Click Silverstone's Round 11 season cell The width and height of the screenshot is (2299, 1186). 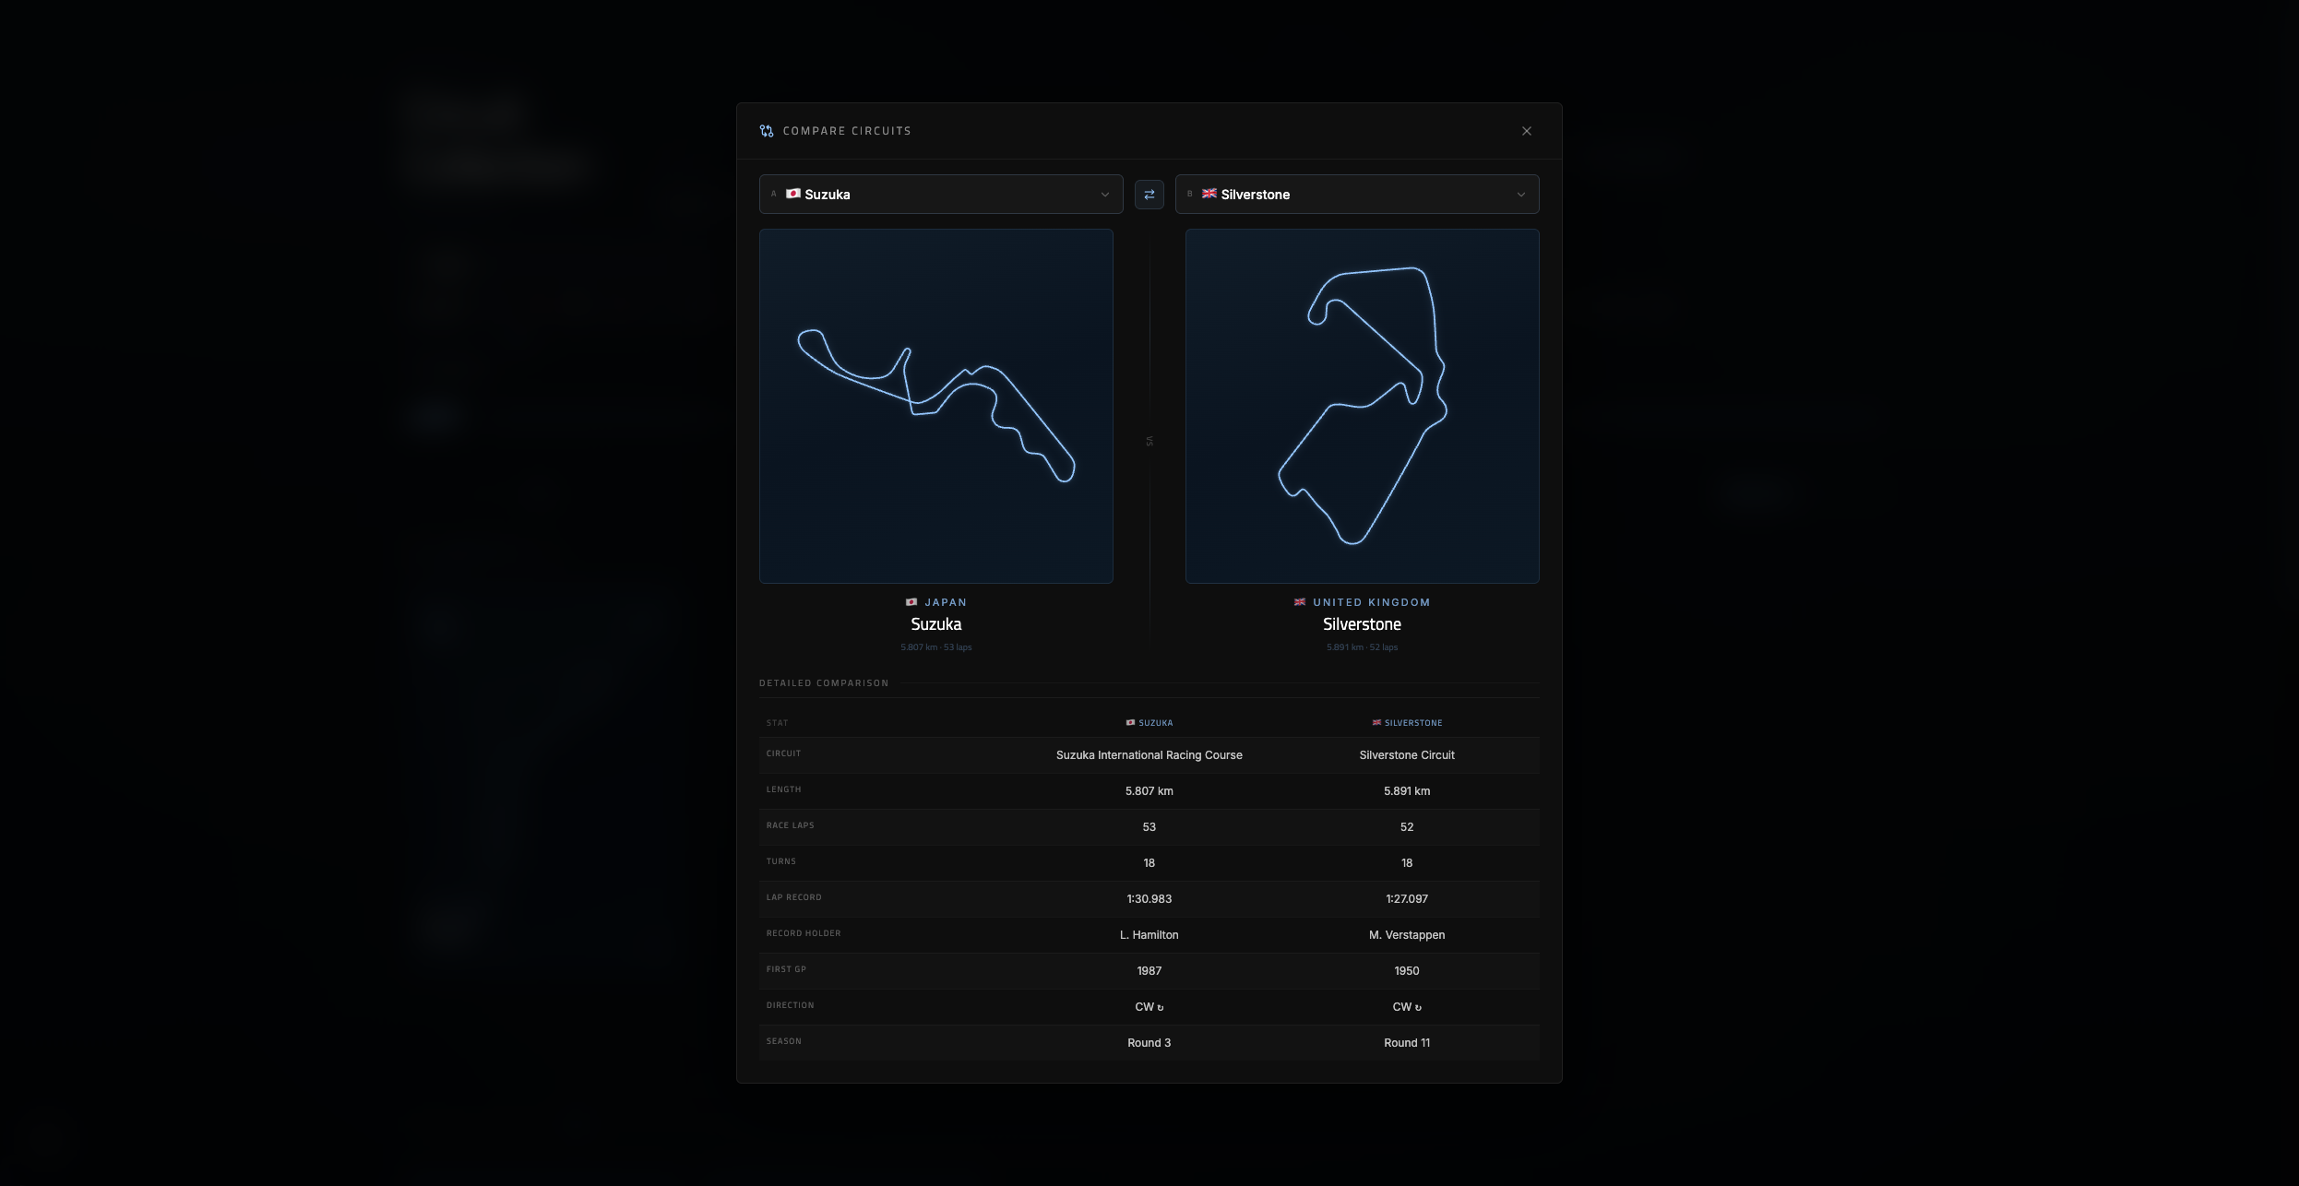tap(1406, 1043)
